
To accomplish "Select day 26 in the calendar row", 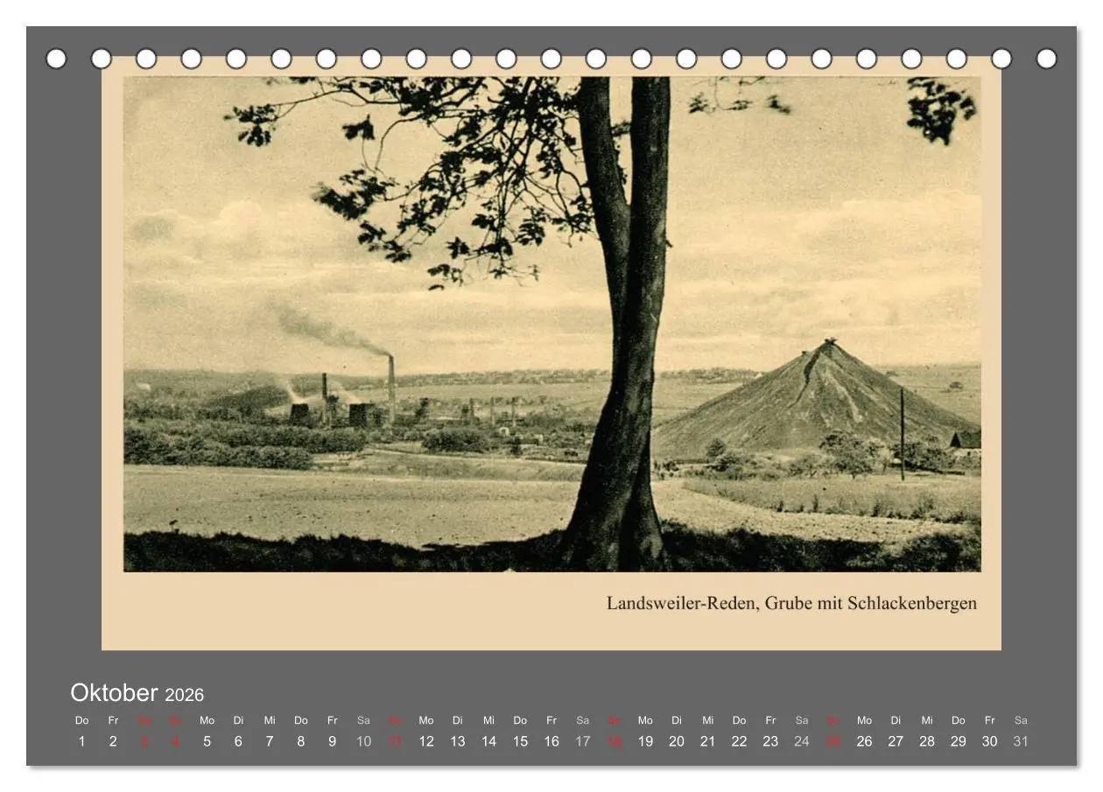I will [865, 741].
